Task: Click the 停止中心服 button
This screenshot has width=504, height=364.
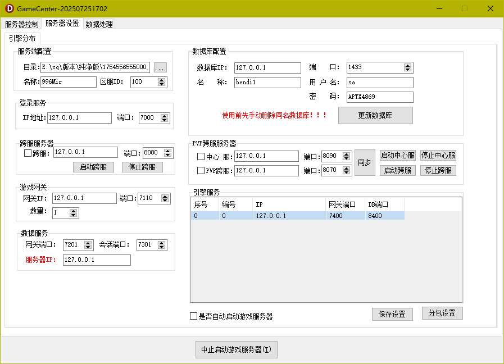Action: pyautogui.click(x=438, y=156)
